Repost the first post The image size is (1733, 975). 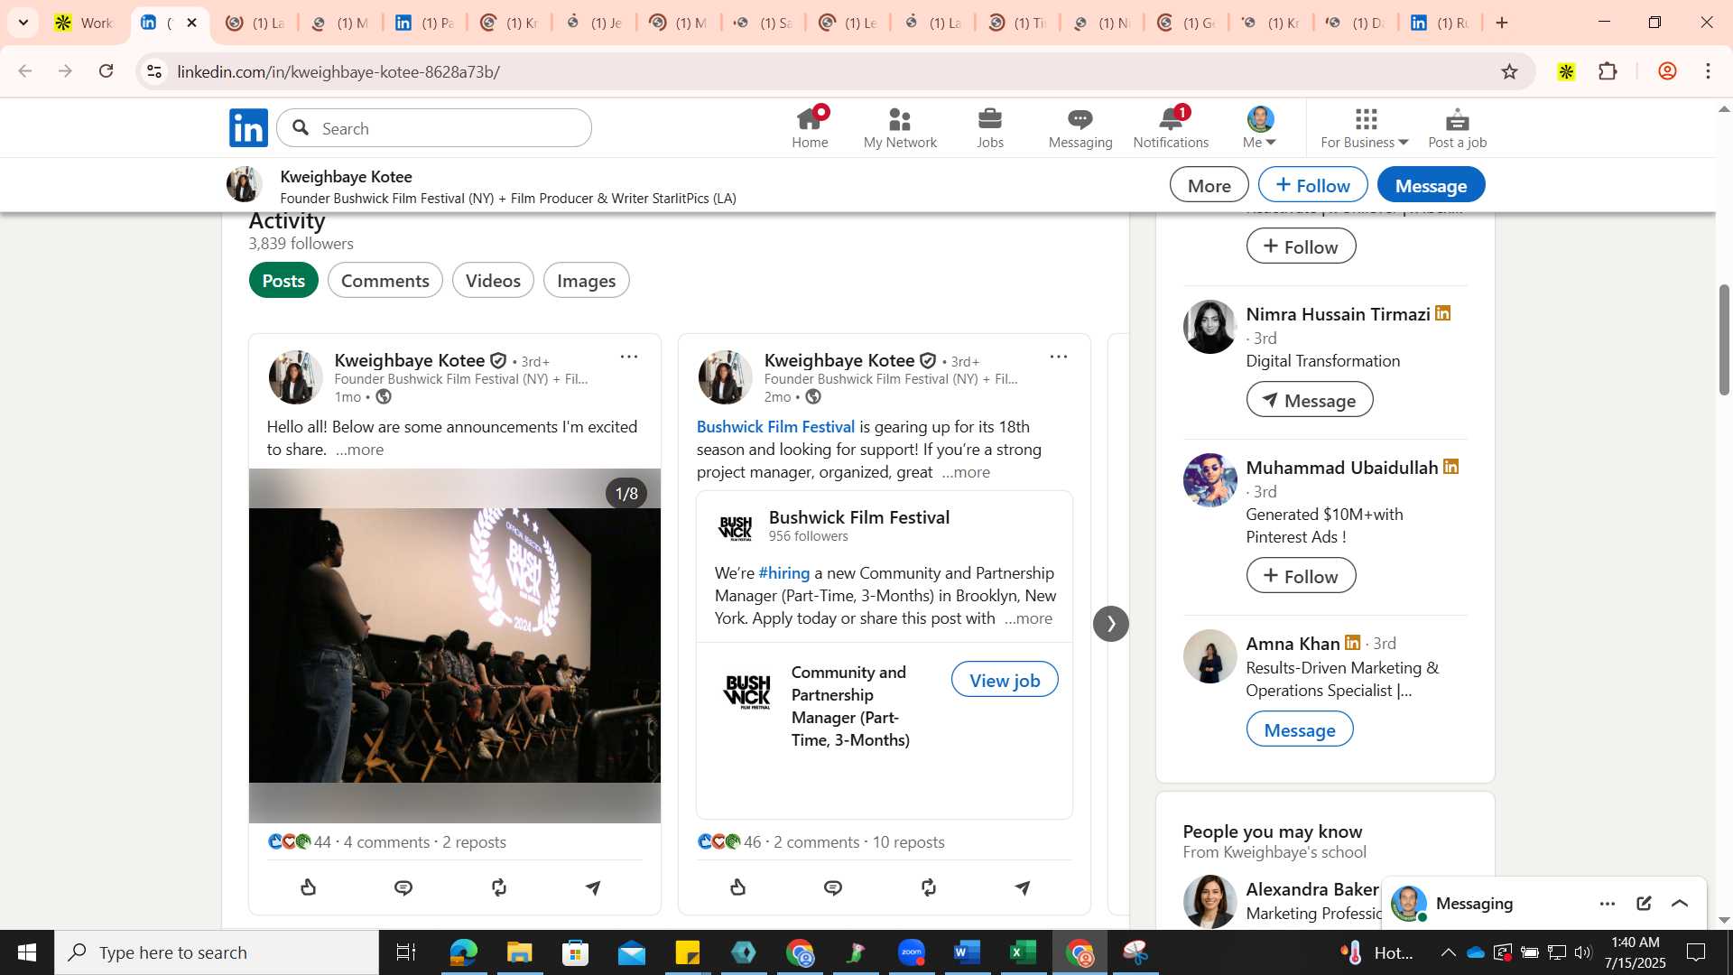[499, 887]
